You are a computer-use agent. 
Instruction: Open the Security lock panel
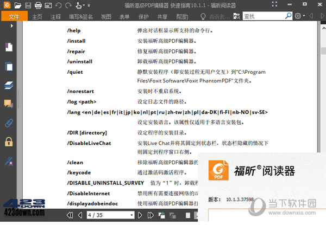pyautogui.click(x=9, y=142)
